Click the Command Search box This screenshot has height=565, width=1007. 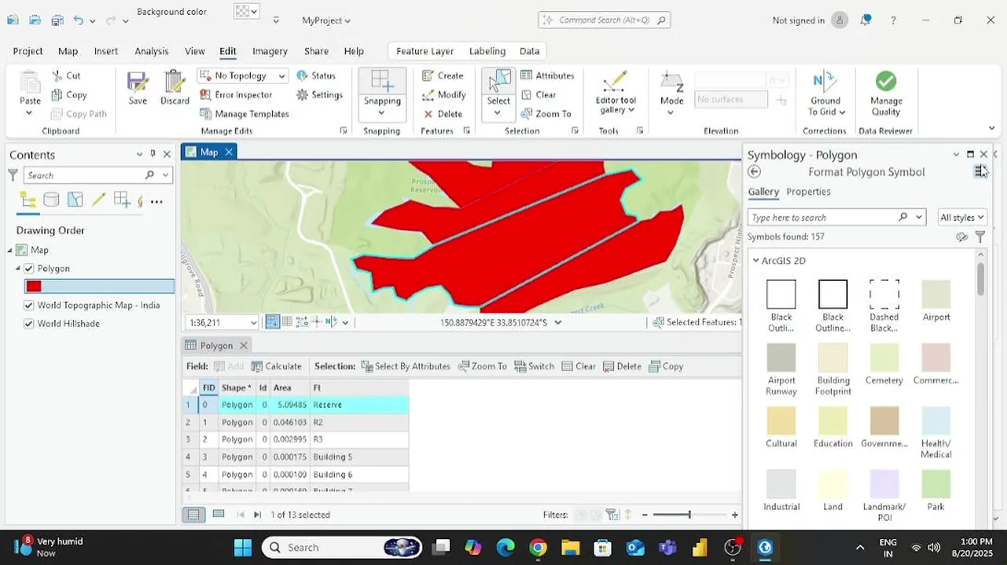[x=604, y=20]
